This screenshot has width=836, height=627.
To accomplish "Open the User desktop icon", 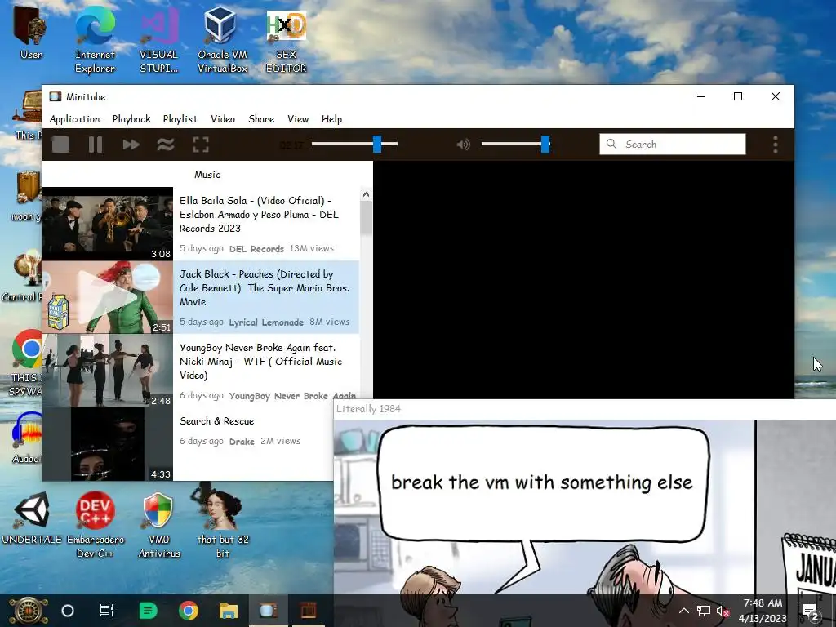I will (x=31, y=32).
